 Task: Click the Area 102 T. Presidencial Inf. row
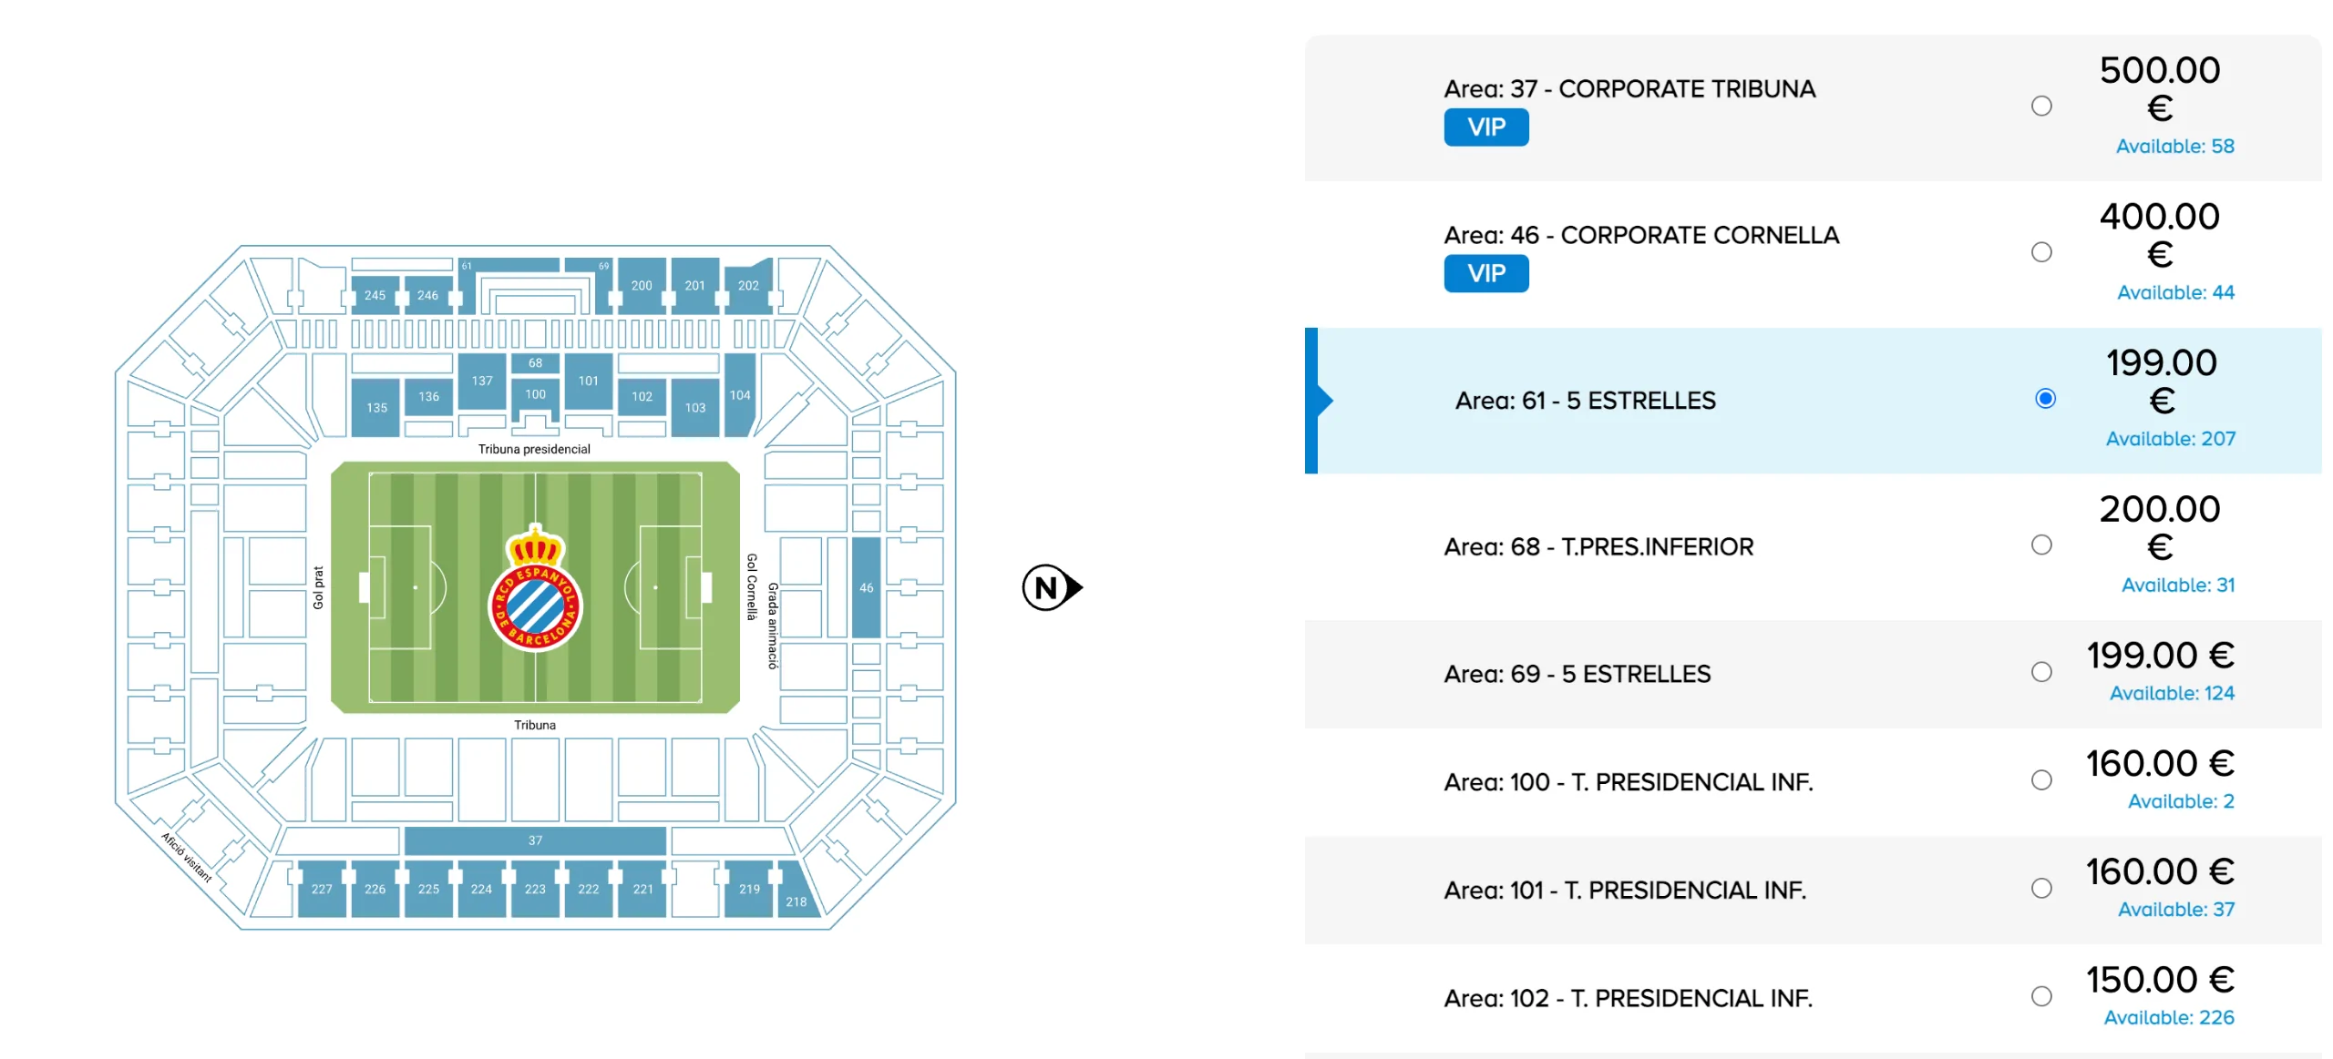point(1813,998)
